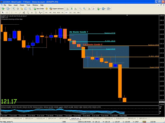Switch to the NZDUSD,H1 chart tab
The image size is (165, 123).
coord(109,118)
